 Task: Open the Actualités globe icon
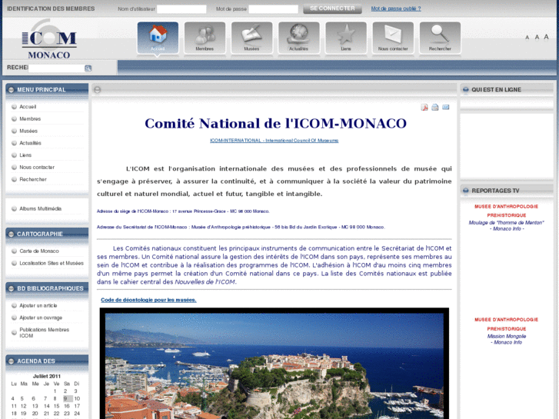[x=299, y=38]
